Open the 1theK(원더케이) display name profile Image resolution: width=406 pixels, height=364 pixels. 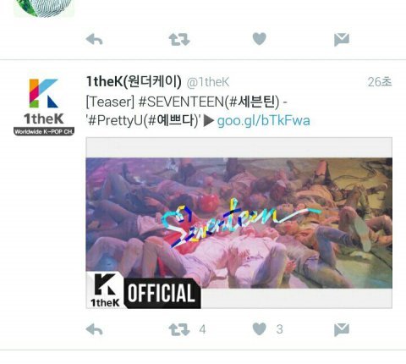[x=134, y=81]
